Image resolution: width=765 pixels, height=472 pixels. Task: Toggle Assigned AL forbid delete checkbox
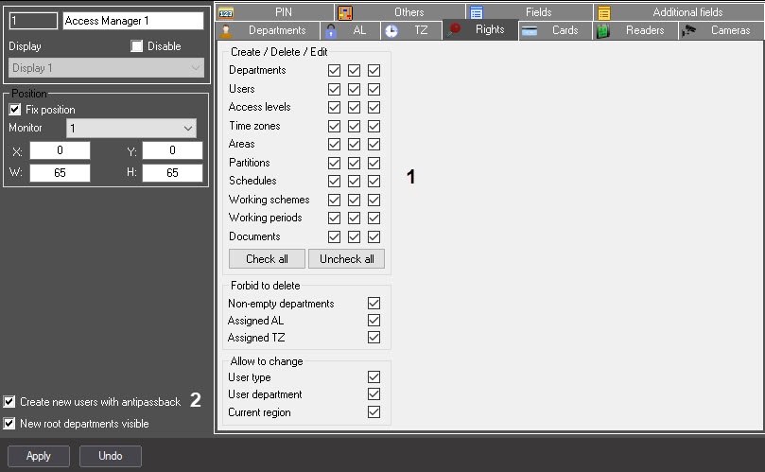click(374, 321)
